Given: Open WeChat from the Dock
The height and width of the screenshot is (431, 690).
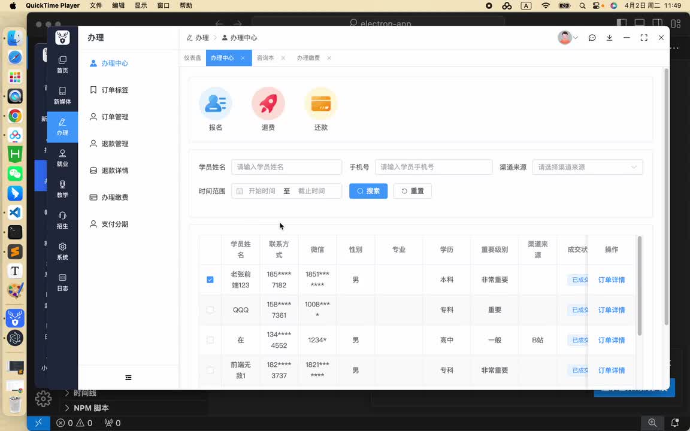Looking at the screenshot, I should point(15,174).
